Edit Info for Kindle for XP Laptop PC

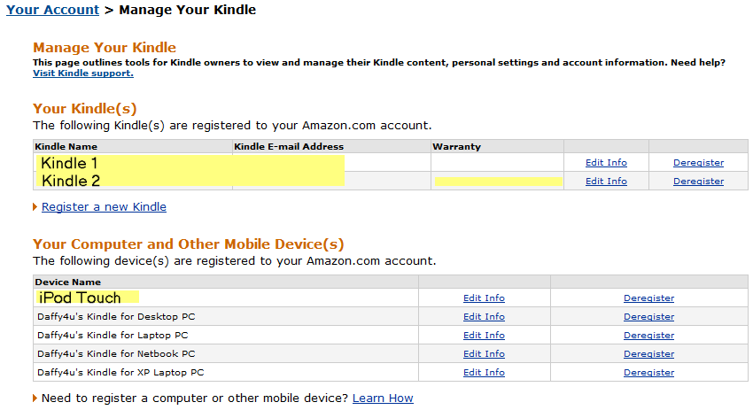tap(484, 373)
